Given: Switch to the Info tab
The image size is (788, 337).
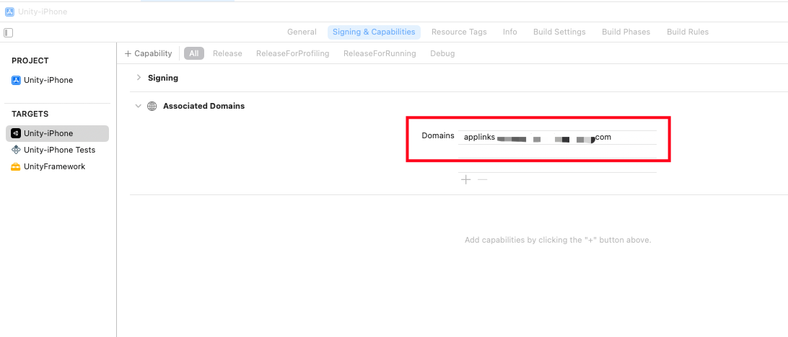Looking at the screenshot, I should 509,32.
